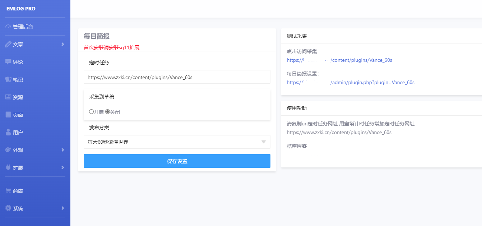Select the 外观 appearance brush icon

click(8, 150)
